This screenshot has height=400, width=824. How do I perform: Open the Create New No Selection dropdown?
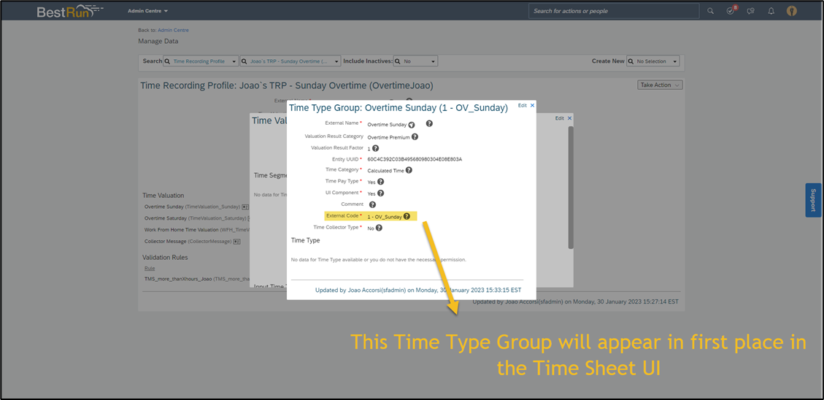coord(653,61)
